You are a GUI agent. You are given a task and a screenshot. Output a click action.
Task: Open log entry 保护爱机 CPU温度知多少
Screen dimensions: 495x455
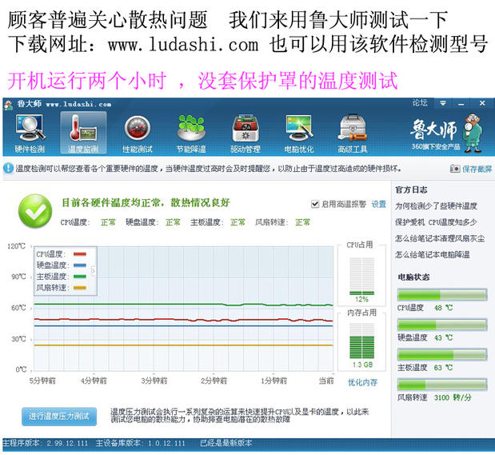(x=436, y=222)
